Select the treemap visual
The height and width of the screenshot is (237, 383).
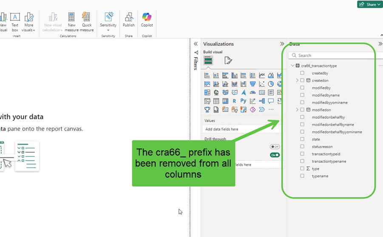[207, 92]
